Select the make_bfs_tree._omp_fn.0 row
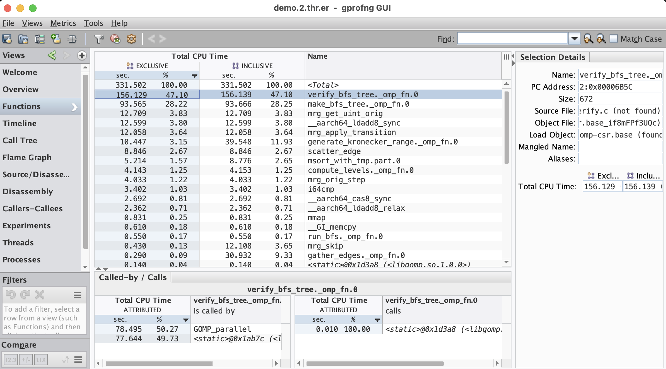The image size is (666, 369). point(358,104)
